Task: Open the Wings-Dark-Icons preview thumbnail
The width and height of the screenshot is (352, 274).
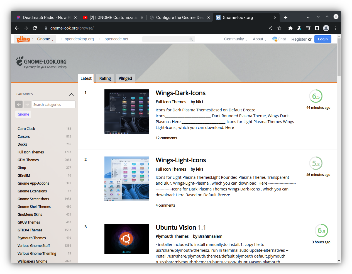Action: tap(127, 112)
